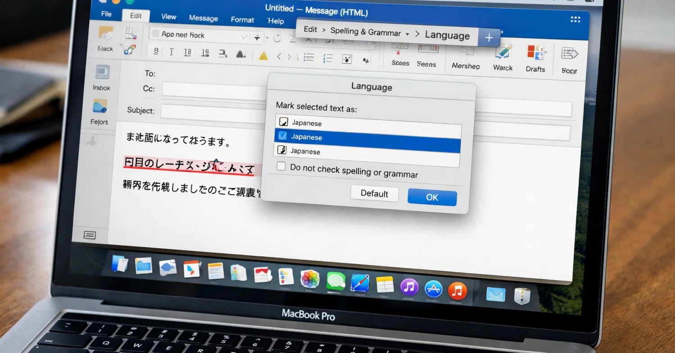This screenshot has width=675, height=353.
Task: Click the font color A icon
Action: click(x=241, y=55)
